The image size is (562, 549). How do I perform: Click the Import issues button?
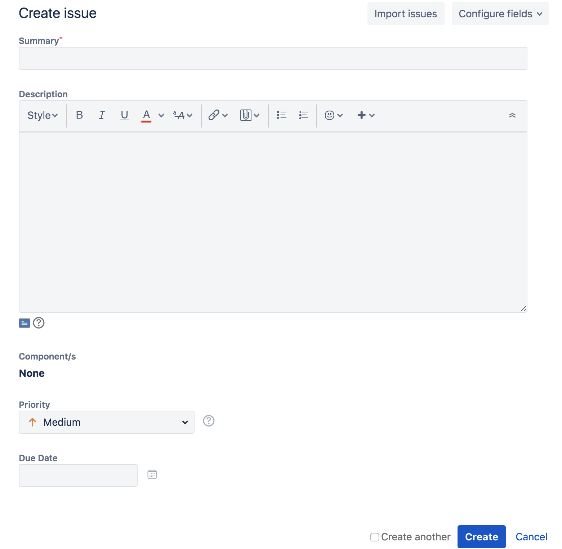pos(406,14)
